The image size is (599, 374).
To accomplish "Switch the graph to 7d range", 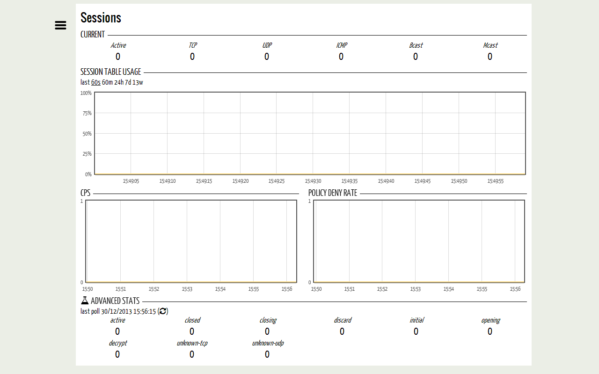I will [x=128, y=82].
